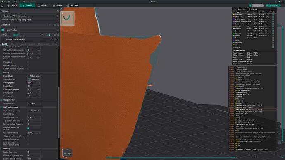Search process settings with magnifier icon
Image resolution: width=285 pixels, height=160 pixels.
click(57, 40)
